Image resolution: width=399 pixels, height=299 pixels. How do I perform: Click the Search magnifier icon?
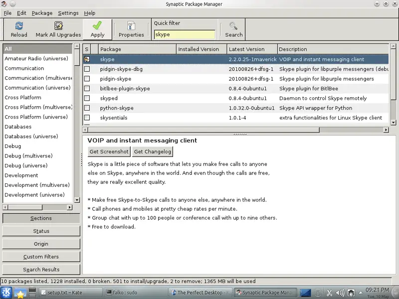233,26
